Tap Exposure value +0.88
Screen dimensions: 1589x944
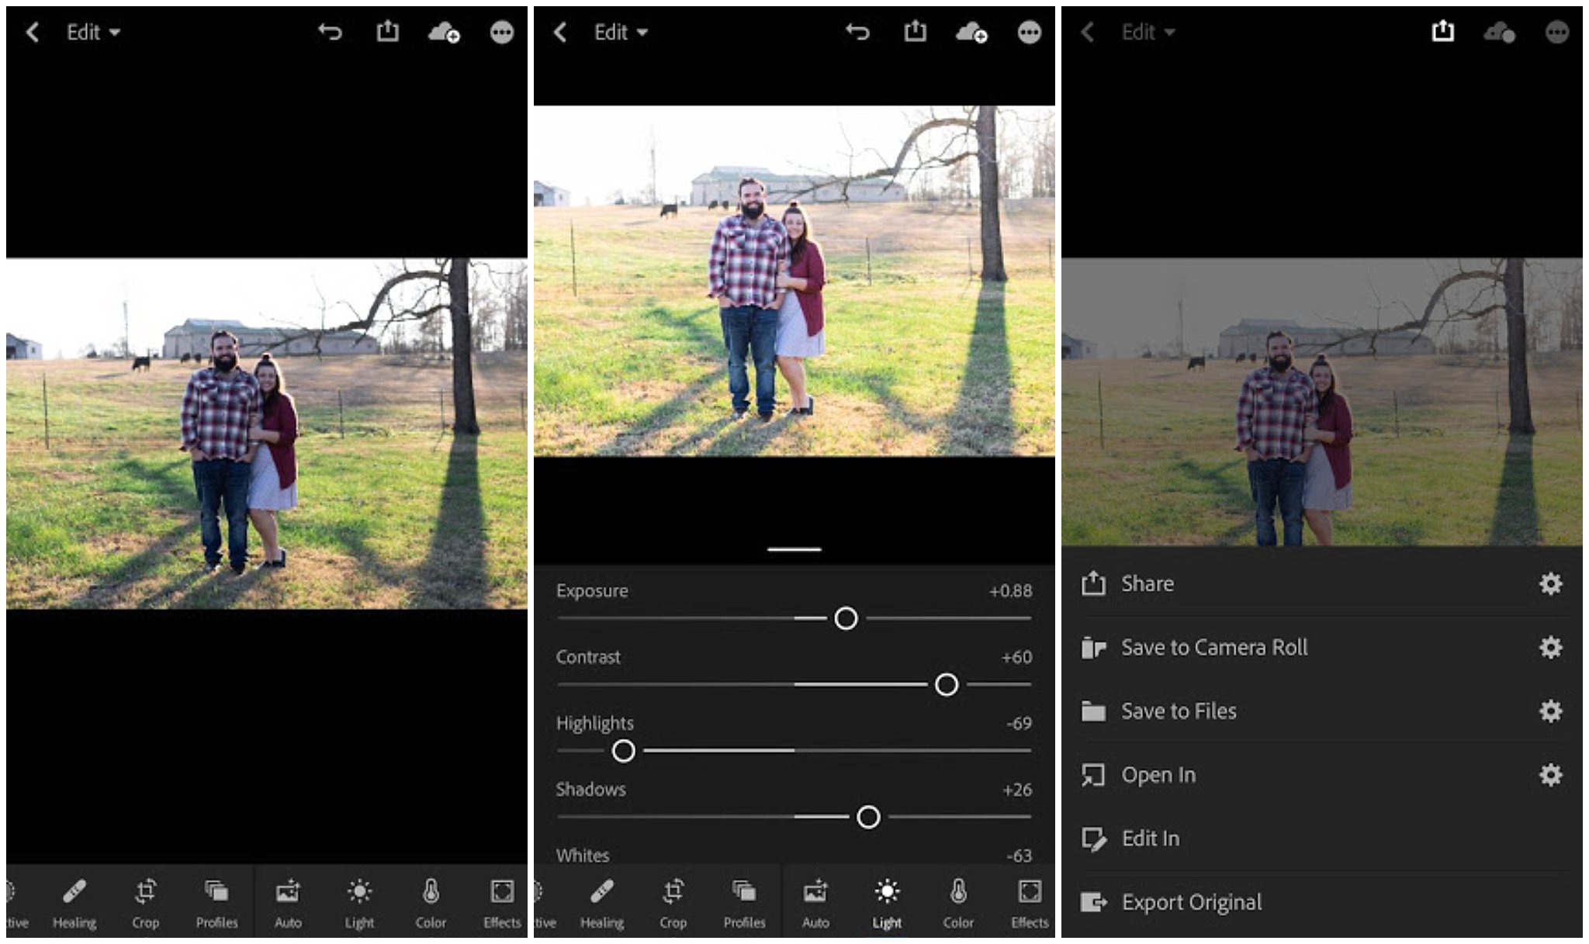[x=1010, y=591]
